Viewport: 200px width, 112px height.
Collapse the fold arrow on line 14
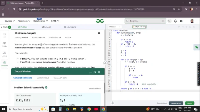pyautogui.click(x=111, y=60)
